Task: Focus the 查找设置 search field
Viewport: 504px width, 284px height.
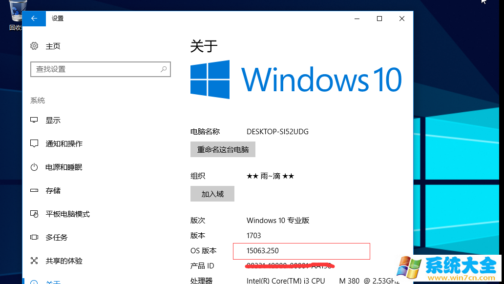Action: click(x=101, y=69)
